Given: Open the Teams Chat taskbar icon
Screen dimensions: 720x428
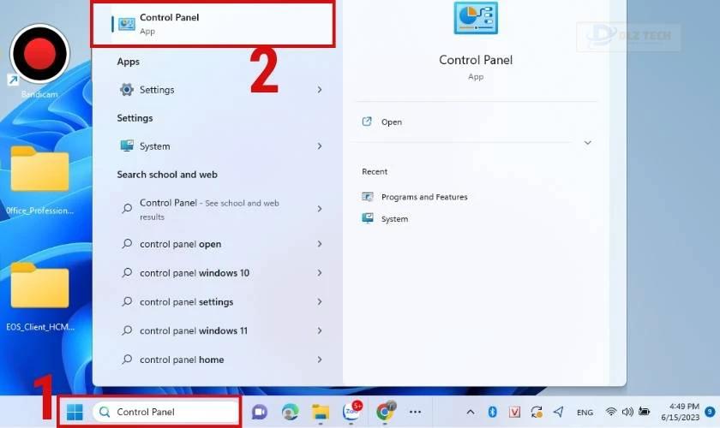Looking at the screenshot, I should (260, 412).
